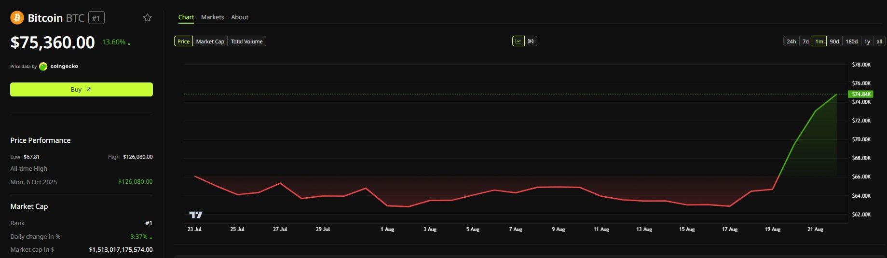Add Bitcoin to favorites with star icon
The height and width of the screenshot is (258, 887).
[x=148, y=18]
